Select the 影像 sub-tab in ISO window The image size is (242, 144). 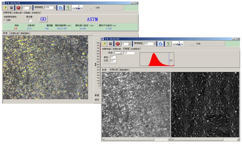click(105, 70)
